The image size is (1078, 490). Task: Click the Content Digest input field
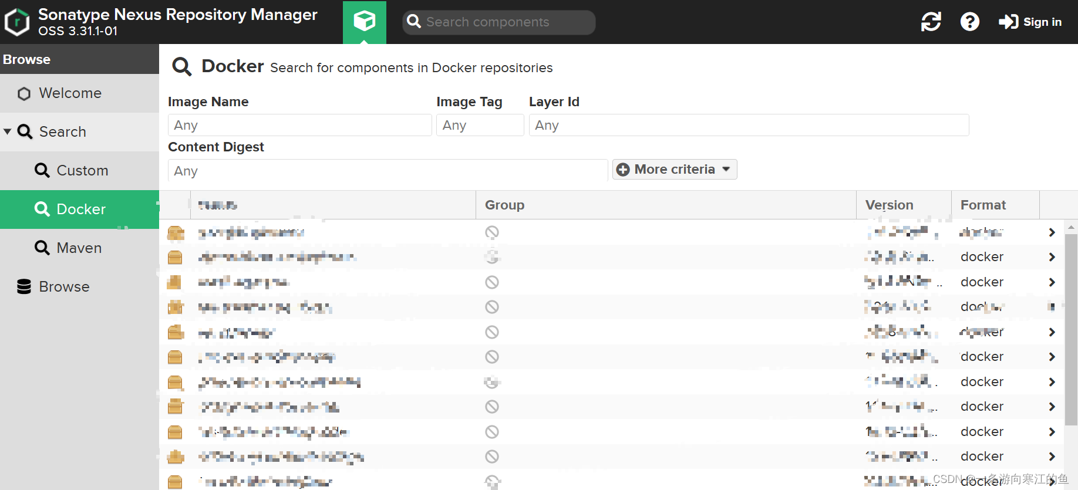tap(388, 171)
